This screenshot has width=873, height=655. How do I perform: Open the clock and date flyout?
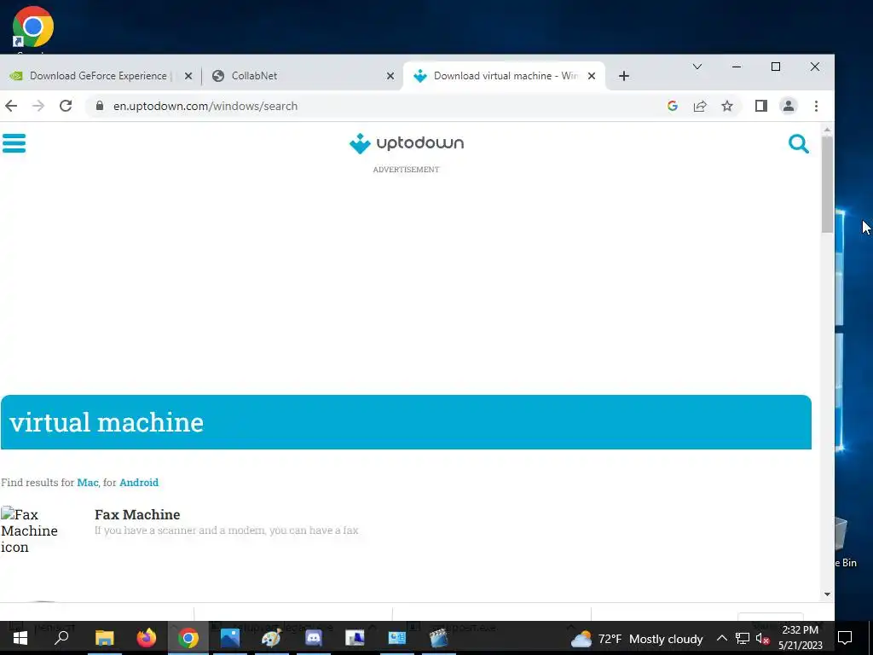[800, 638]
